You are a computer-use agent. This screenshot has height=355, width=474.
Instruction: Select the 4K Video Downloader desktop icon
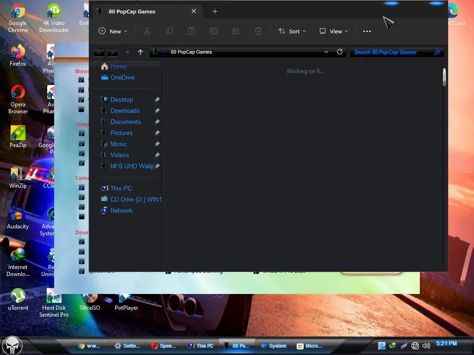point(54,18)
